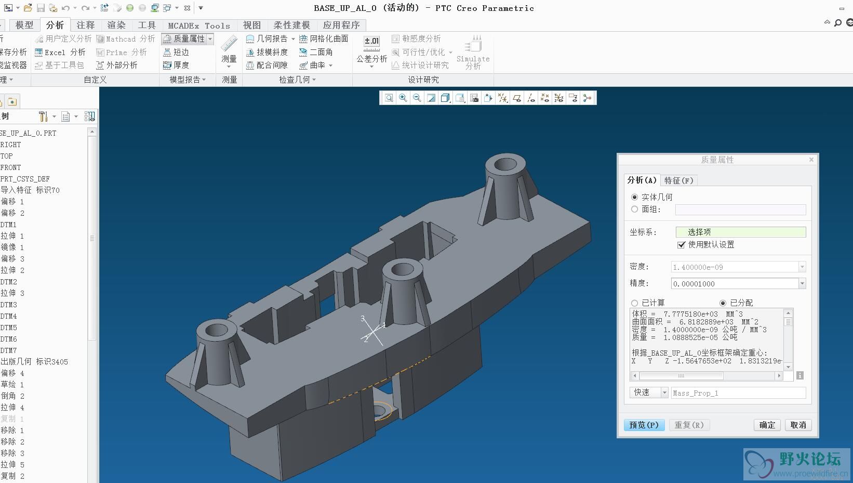This screenshot has width=853, height=483.
Task: Click tree column display toggle icon
Action: click(x=89, y=116)
